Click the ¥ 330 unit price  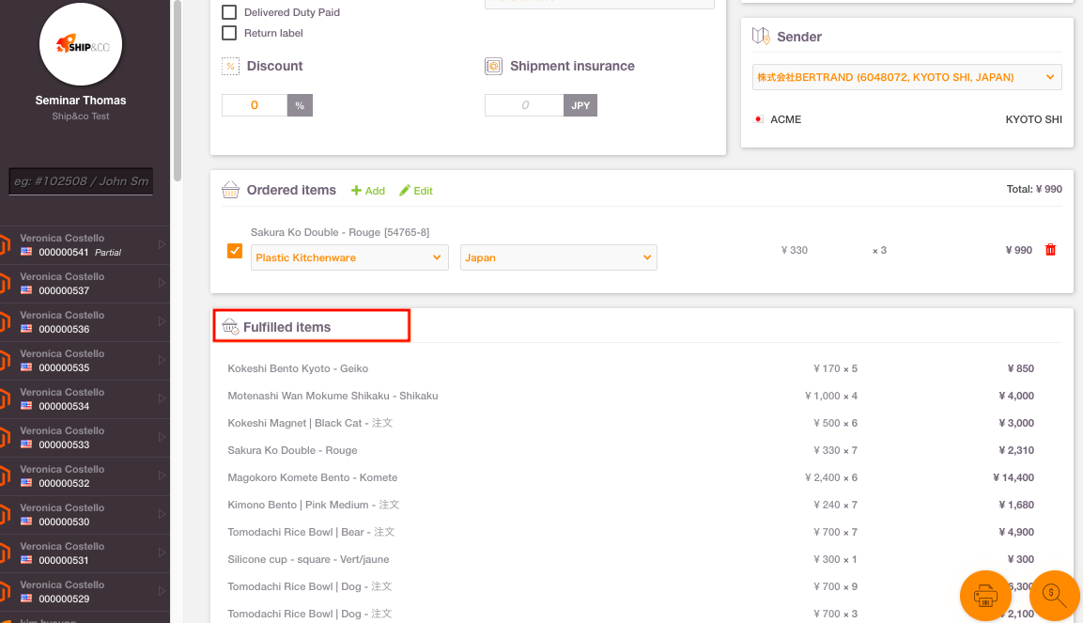[795, 250]
